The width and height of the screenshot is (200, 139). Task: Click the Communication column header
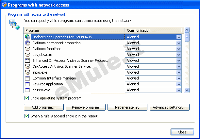(x=153, y=30)
